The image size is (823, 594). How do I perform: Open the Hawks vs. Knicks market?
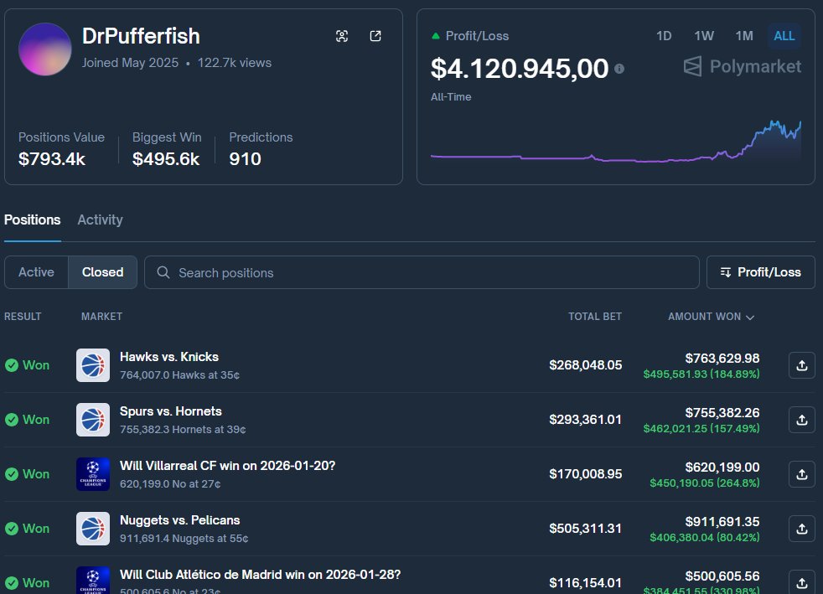[169, 357]
